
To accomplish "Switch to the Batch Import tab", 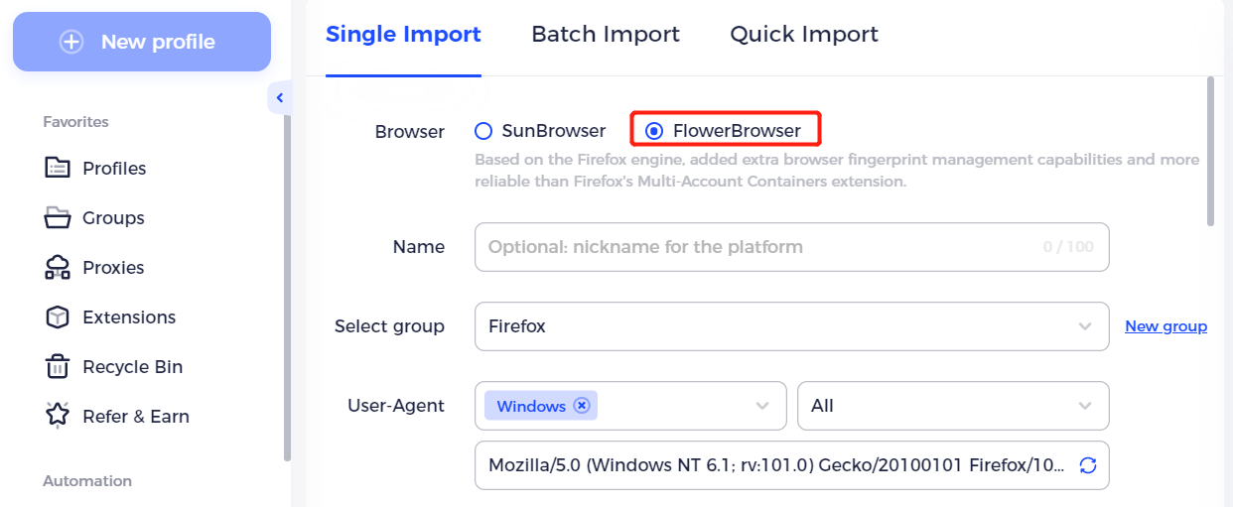I will click(x=606, y=34).
